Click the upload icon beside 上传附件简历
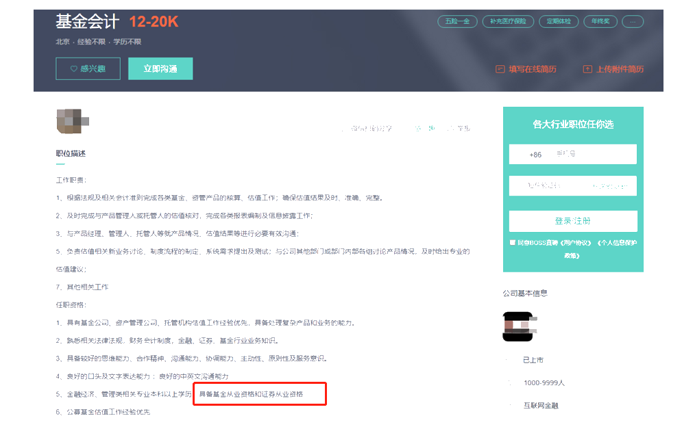The width and height of the screenshot is (682, 429). pyautogui.click(x=587, y=69)
